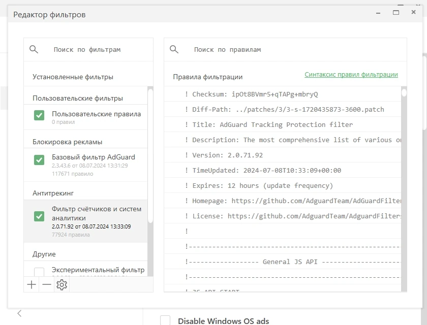Image resolution: width=427 pixels, height=325 pixels.
Task: Toggle Пользовательские правила checkbox
Action: click(x=39, y=115)
